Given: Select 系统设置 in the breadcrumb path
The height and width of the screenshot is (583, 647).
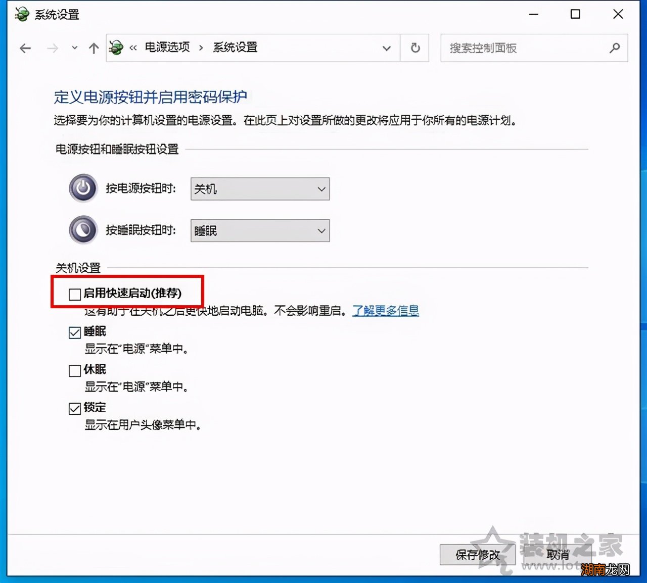Looking at the screenshot, I should [x=234, y=47].
